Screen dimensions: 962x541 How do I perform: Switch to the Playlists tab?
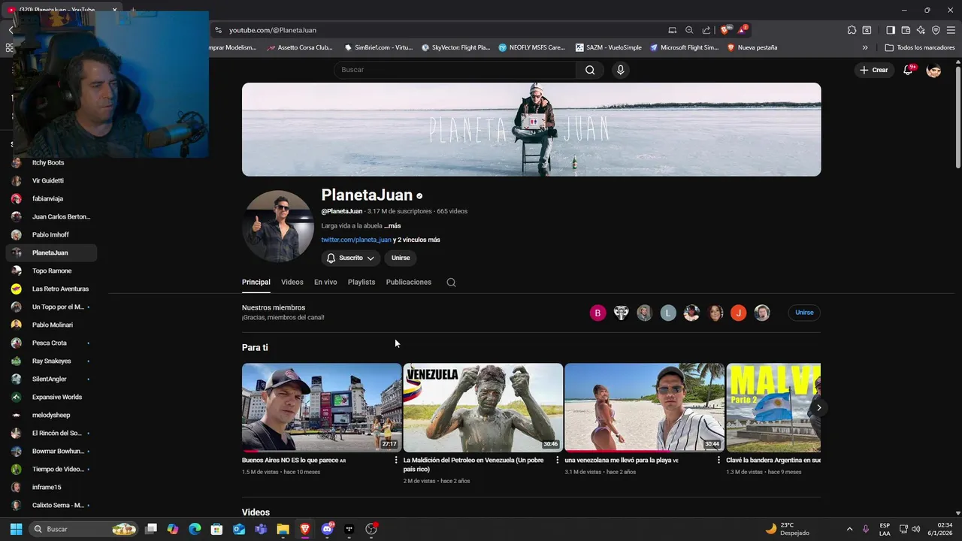point(362,283)
